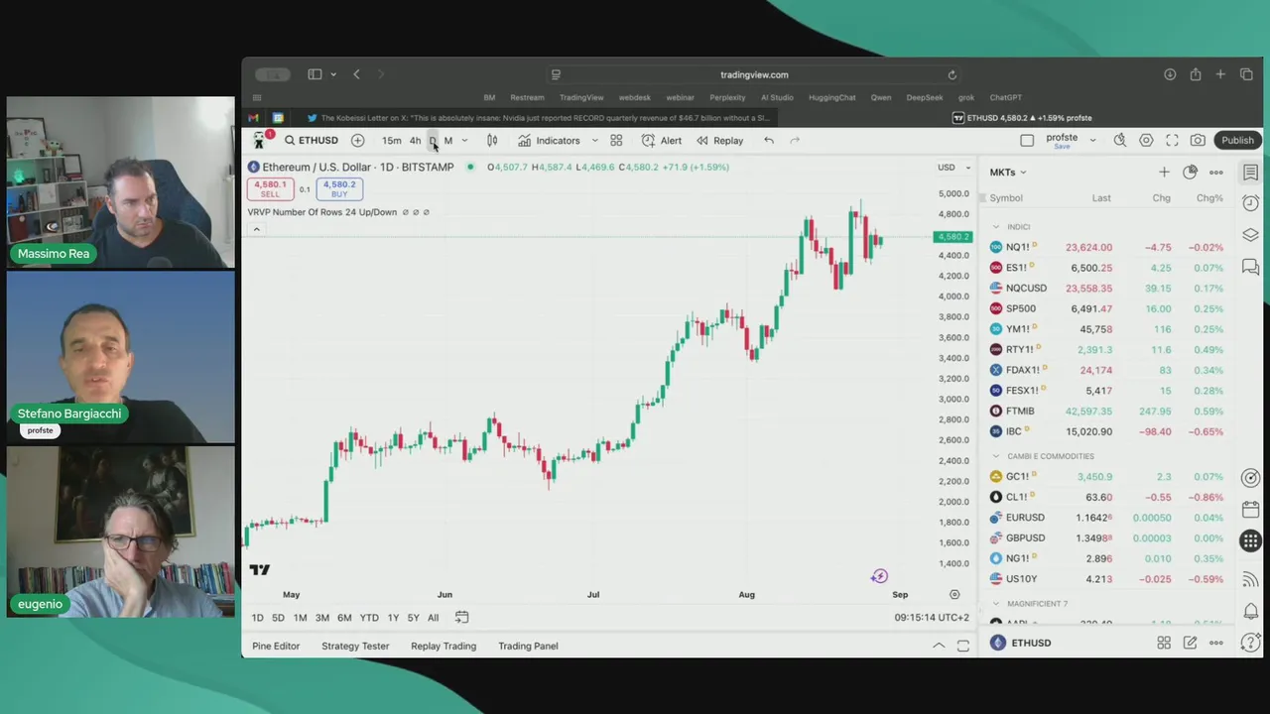Collapse the MAGNIFICIENT 7 section
The height and width of the screenshot is (714, 1270).
pos(996,604)
